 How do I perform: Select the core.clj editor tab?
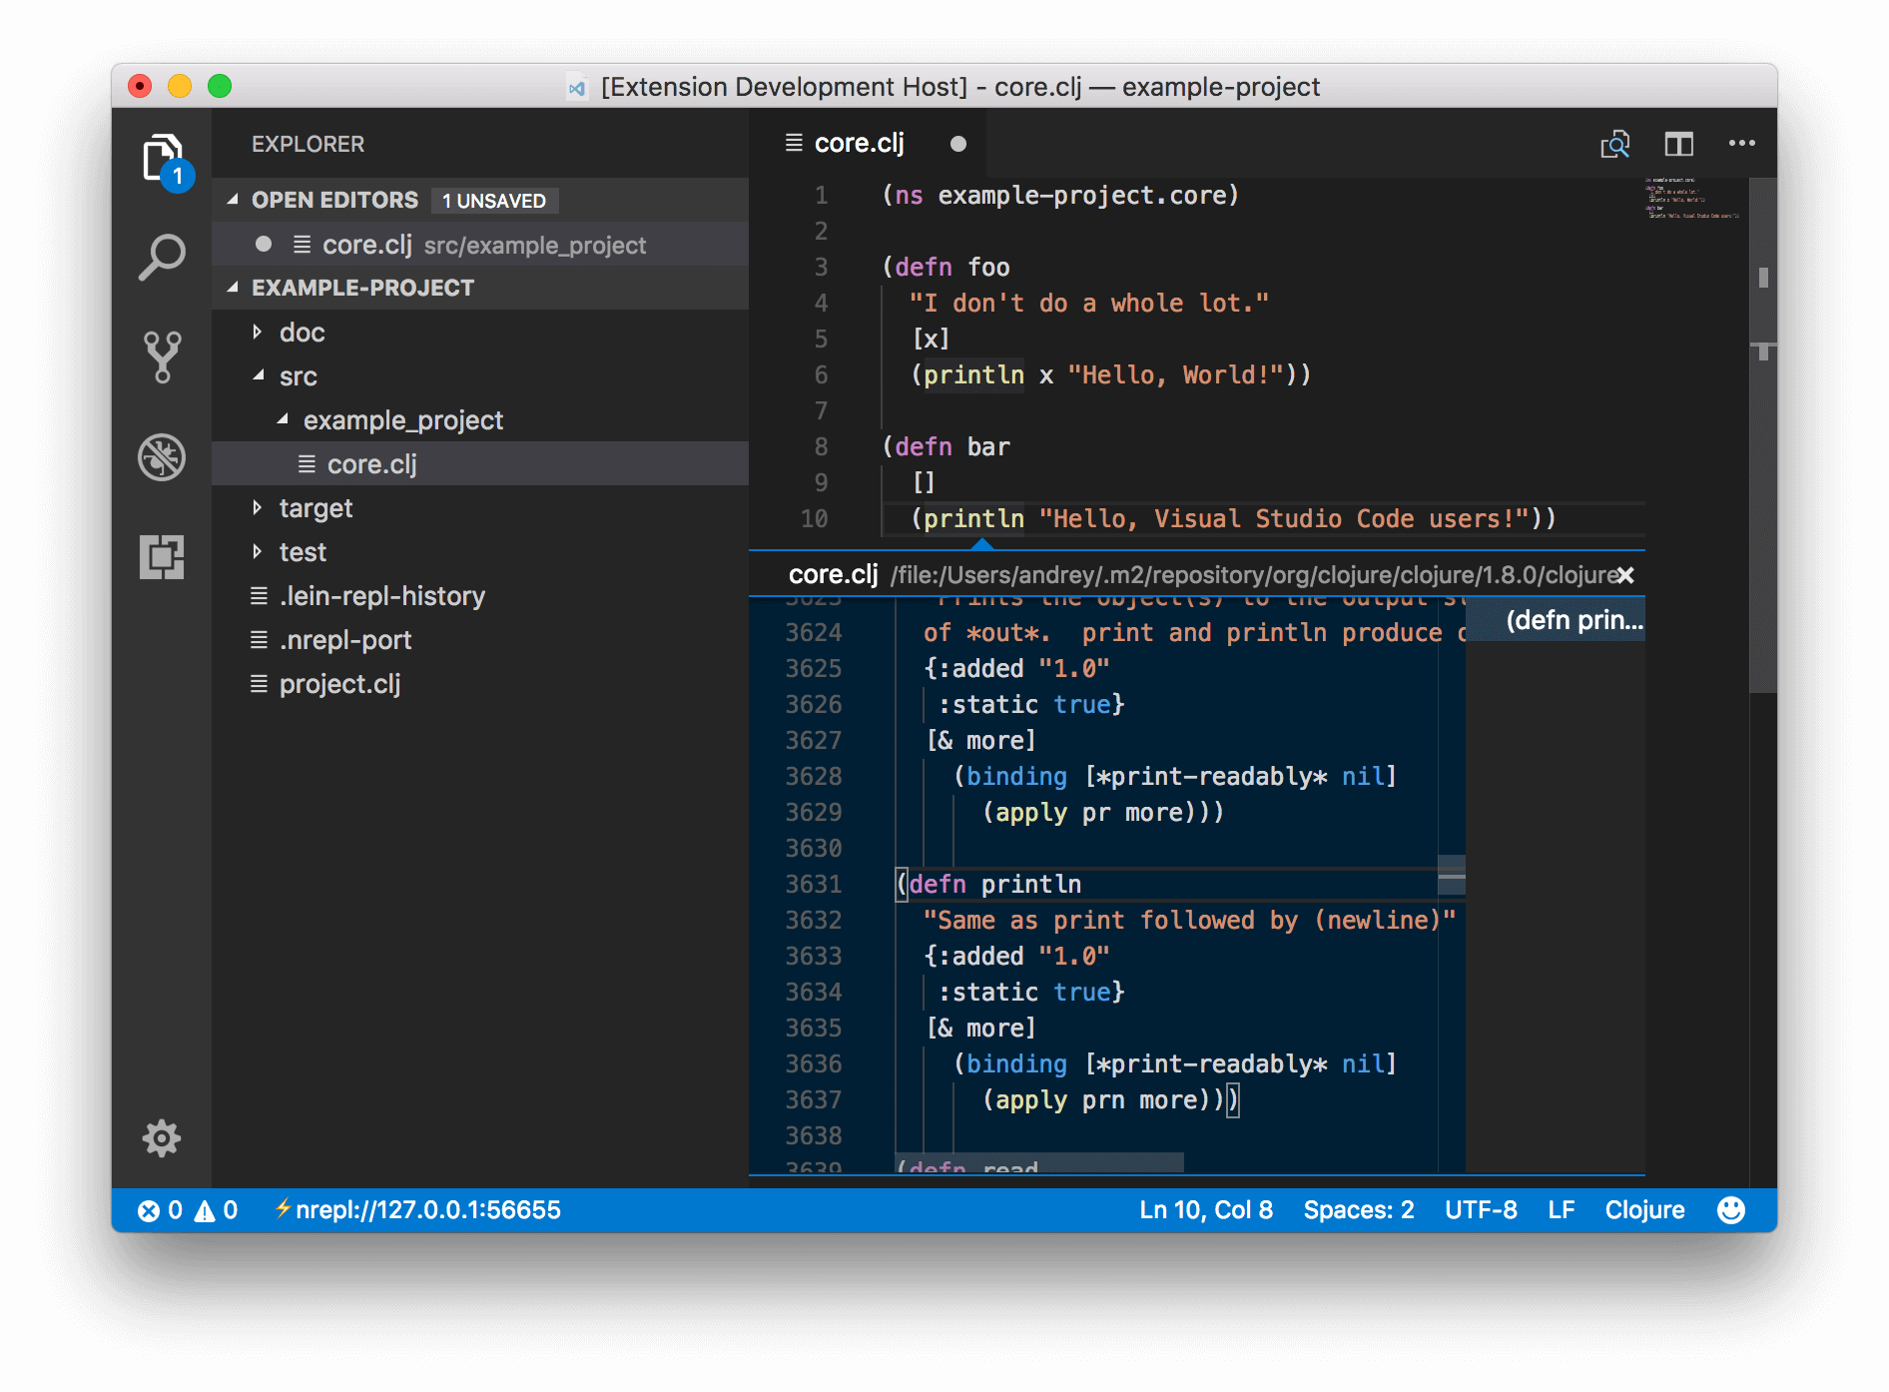867,144
